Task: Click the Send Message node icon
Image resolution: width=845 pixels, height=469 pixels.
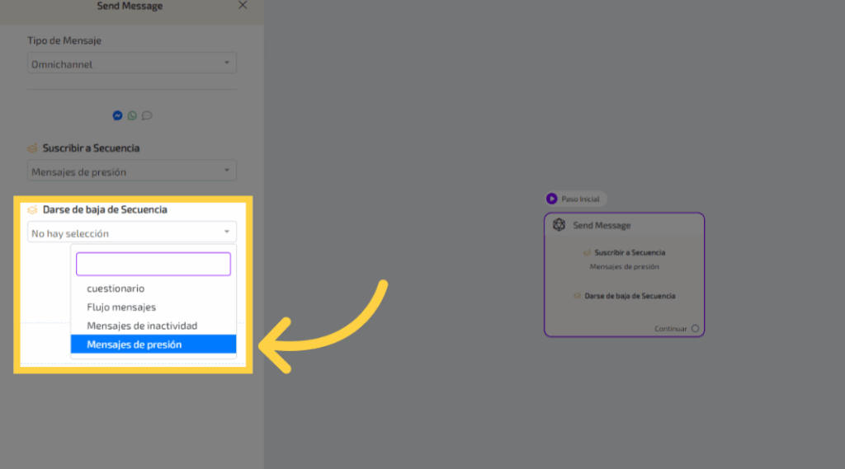Action: pyautogui.click(x=559, y=225)
